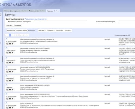Click briefcase icon in центр волейбола row
Image resolution: width=135 pixels, height=109 pixels.
(10, 99)
